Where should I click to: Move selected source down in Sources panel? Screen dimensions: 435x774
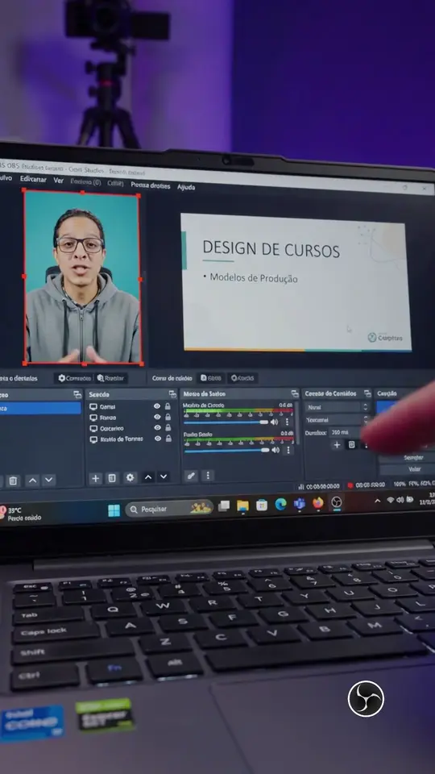coord(164,476)
